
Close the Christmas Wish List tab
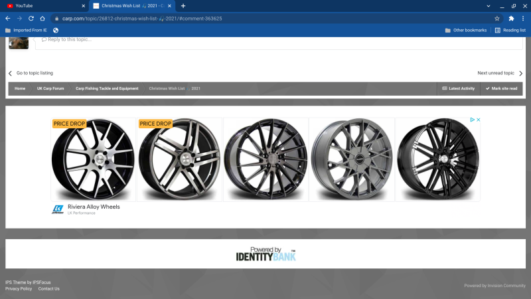click(170, 6)
